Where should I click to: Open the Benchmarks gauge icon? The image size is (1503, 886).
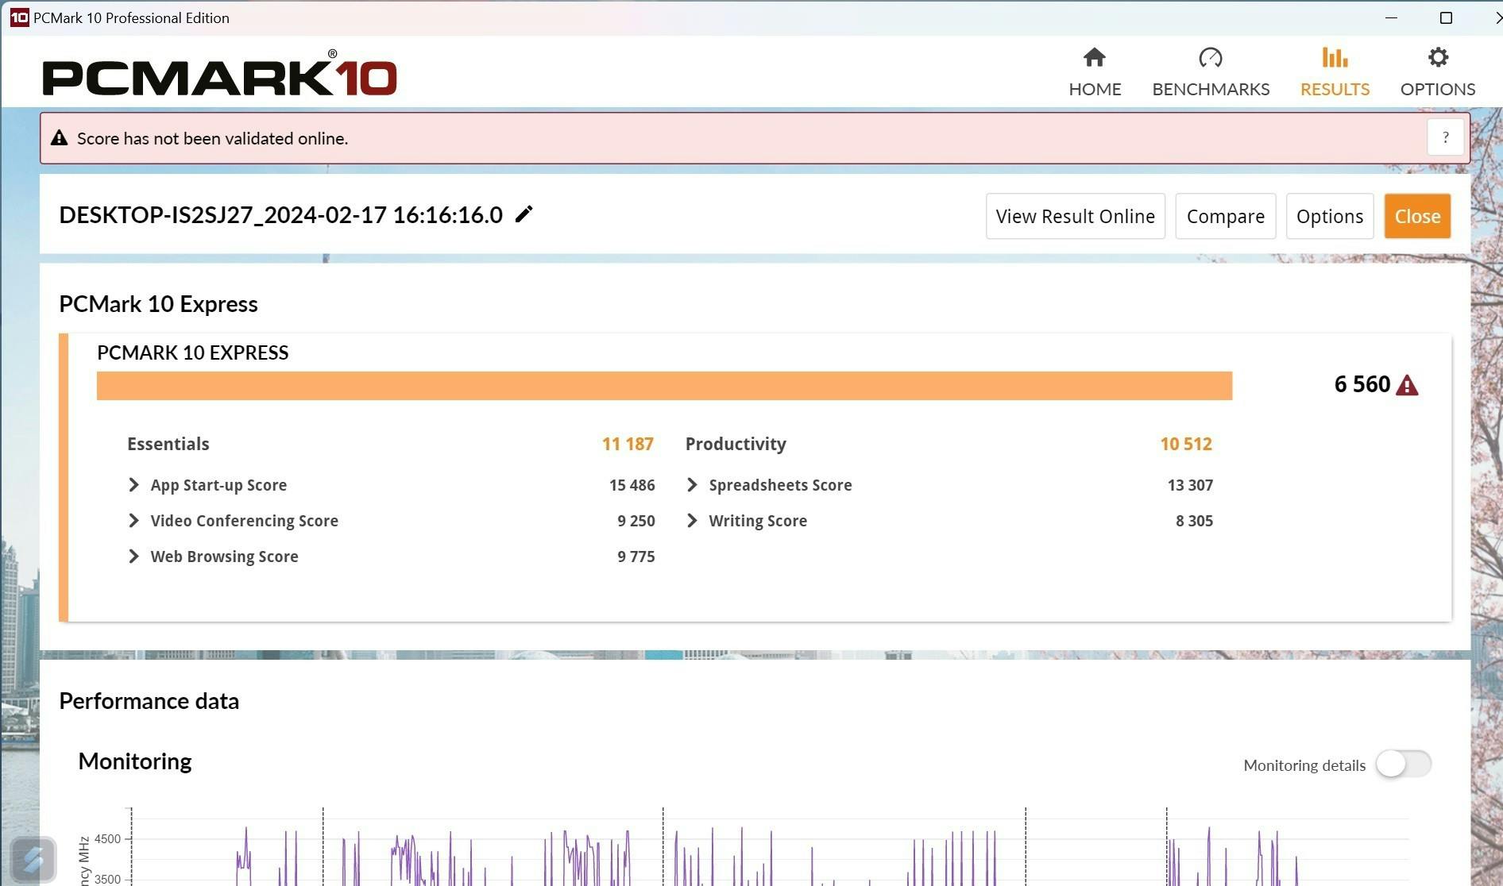[1210, 58]
